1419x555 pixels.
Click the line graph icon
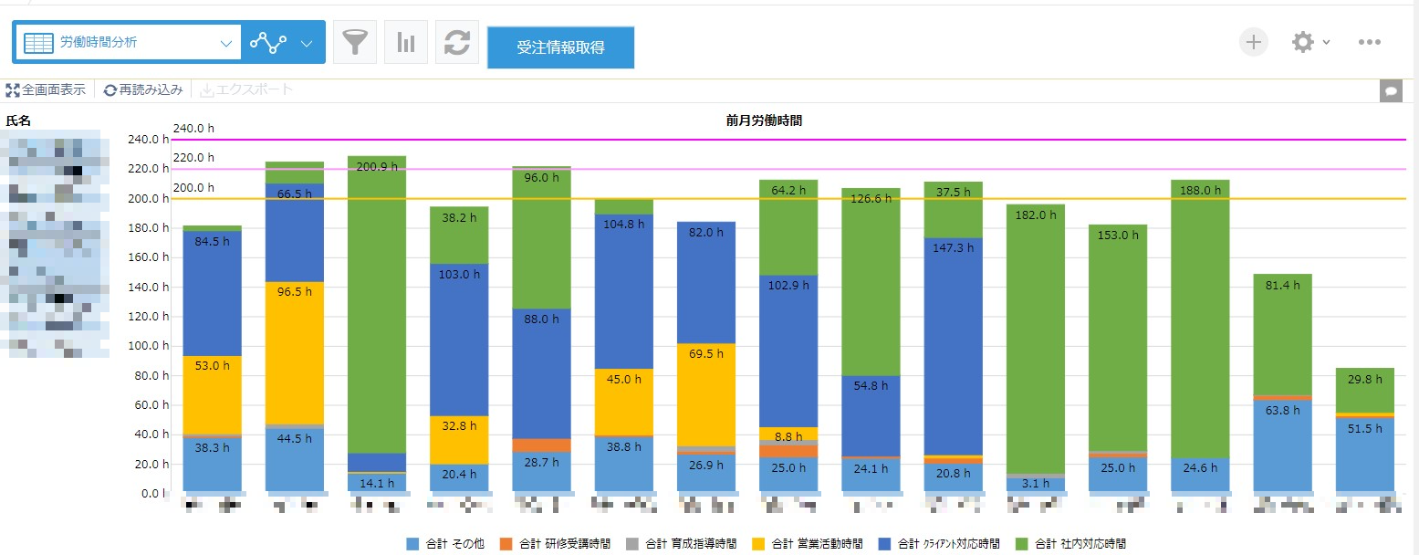tap(268, 42)
